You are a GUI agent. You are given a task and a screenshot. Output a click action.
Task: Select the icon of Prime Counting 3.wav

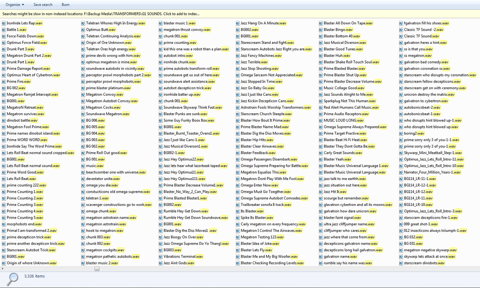[4, 205]
